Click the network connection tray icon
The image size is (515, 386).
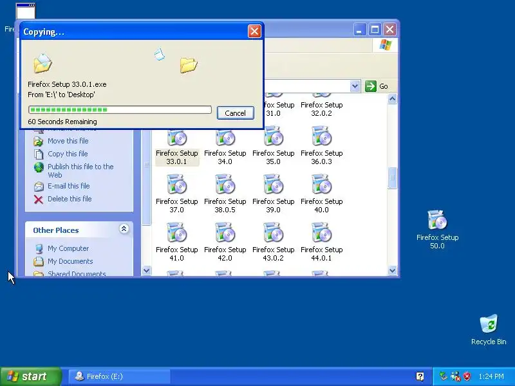456,376
